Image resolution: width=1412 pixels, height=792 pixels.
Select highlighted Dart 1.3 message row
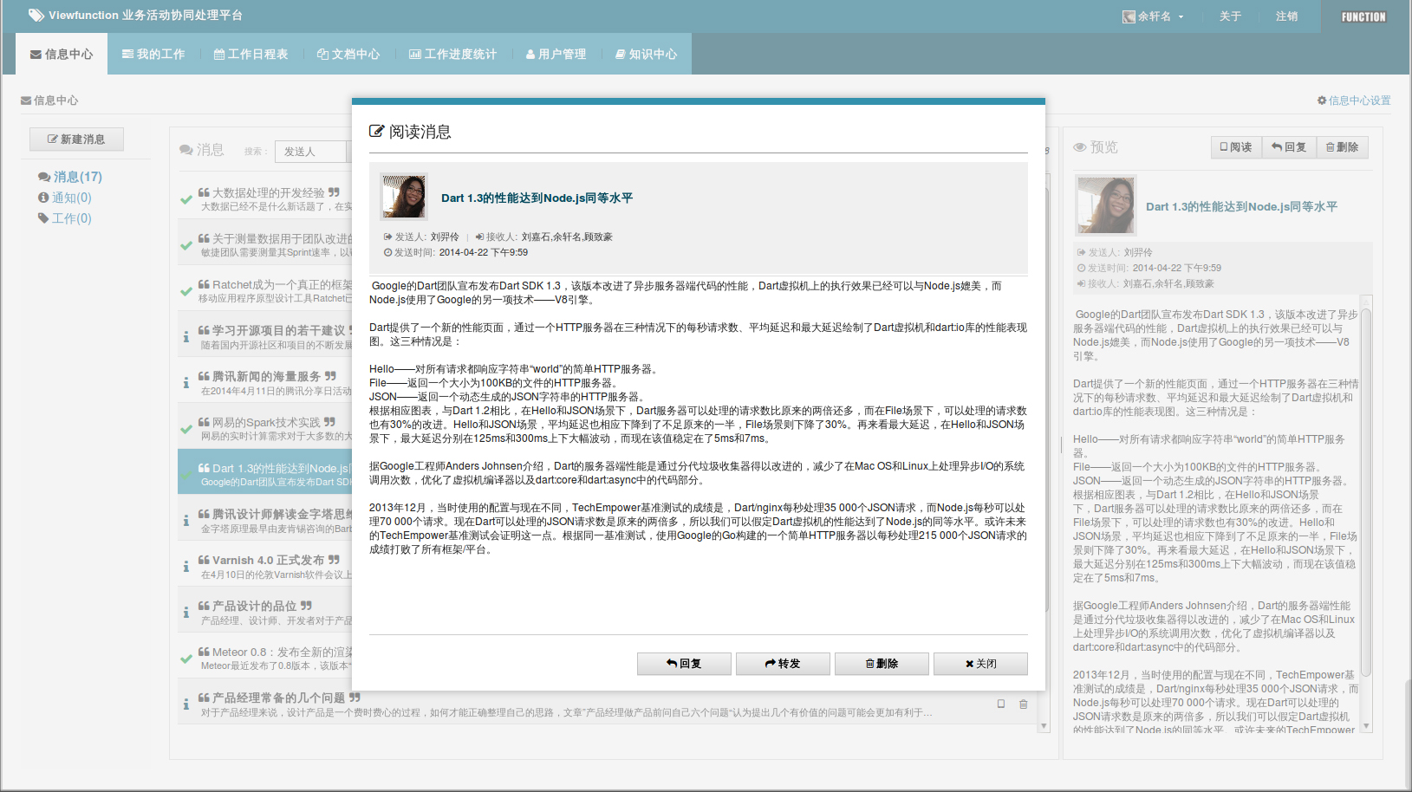pyautogui.click(x=264, y=471)
